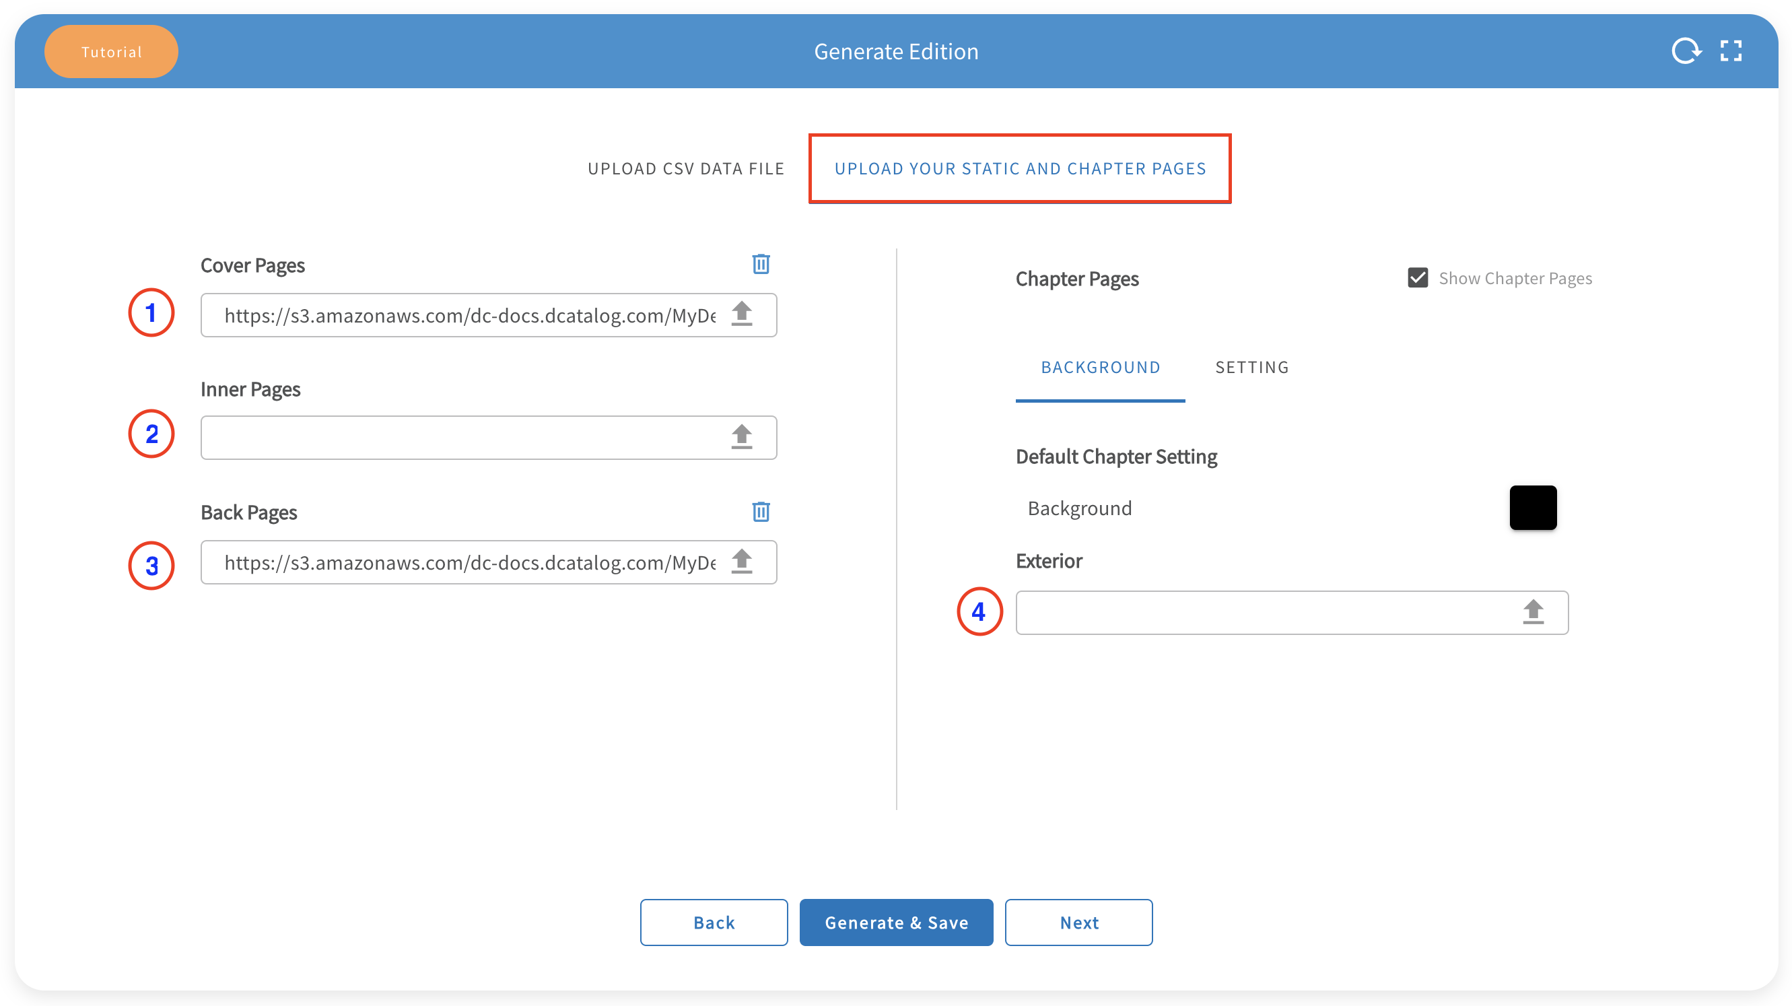Switch to the Setting tab
The image size is (1792, 1006).
point(1251,368)
